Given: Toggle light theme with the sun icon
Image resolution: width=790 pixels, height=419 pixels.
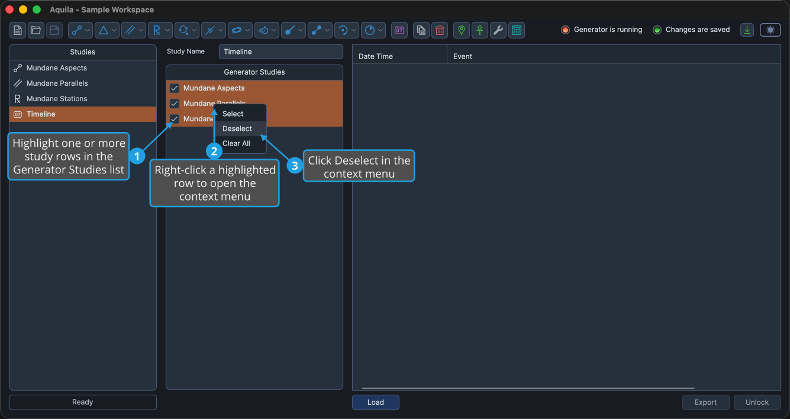Looking at the screenshot, I should (770, 30).
